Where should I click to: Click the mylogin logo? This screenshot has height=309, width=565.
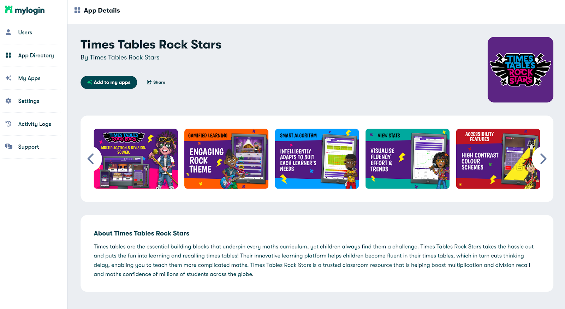click(25, 10)
